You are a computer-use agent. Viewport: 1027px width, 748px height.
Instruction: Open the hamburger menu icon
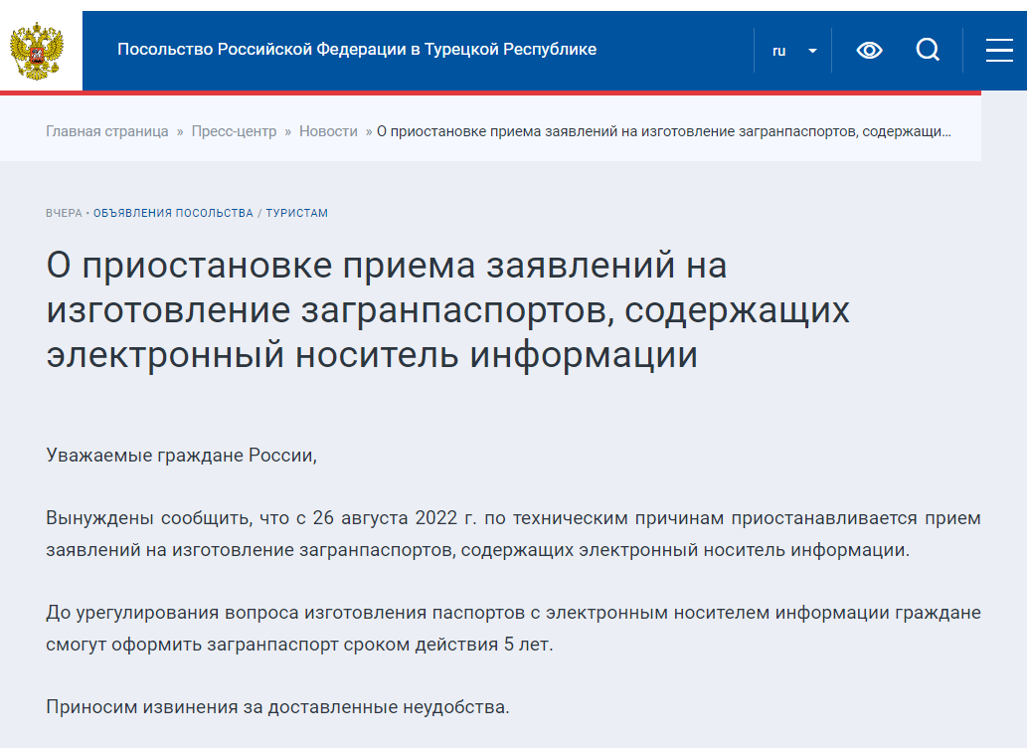[999, 50]
